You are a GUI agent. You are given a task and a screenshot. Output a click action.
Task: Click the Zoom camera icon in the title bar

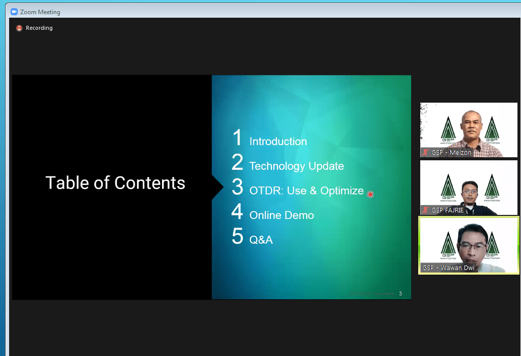click(14, 12)
